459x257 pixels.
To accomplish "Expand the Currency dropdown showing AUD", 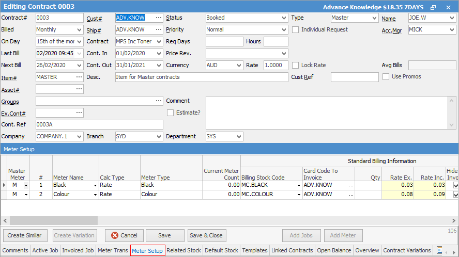I will pos(239,65).
